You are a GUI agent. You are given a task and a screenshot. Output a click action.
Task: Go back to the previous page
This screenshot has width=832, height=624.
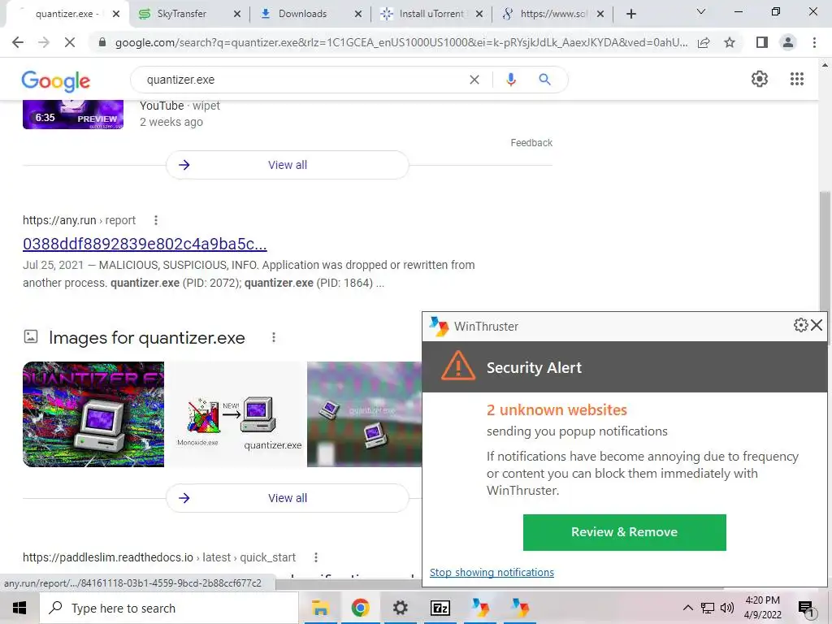(18, 42)
